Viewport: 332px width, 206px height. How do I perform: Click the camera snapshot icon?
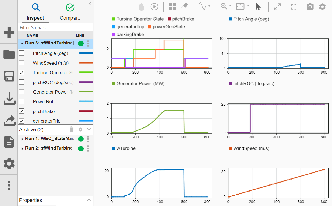tap(310, 7)
